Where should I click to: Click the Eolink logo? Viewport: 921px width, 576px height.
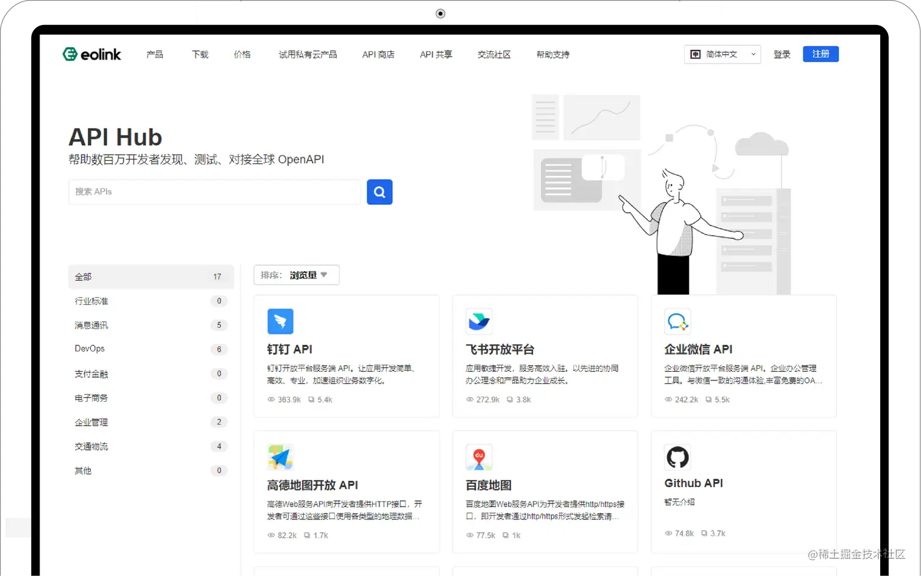click(x=91, y=54)
